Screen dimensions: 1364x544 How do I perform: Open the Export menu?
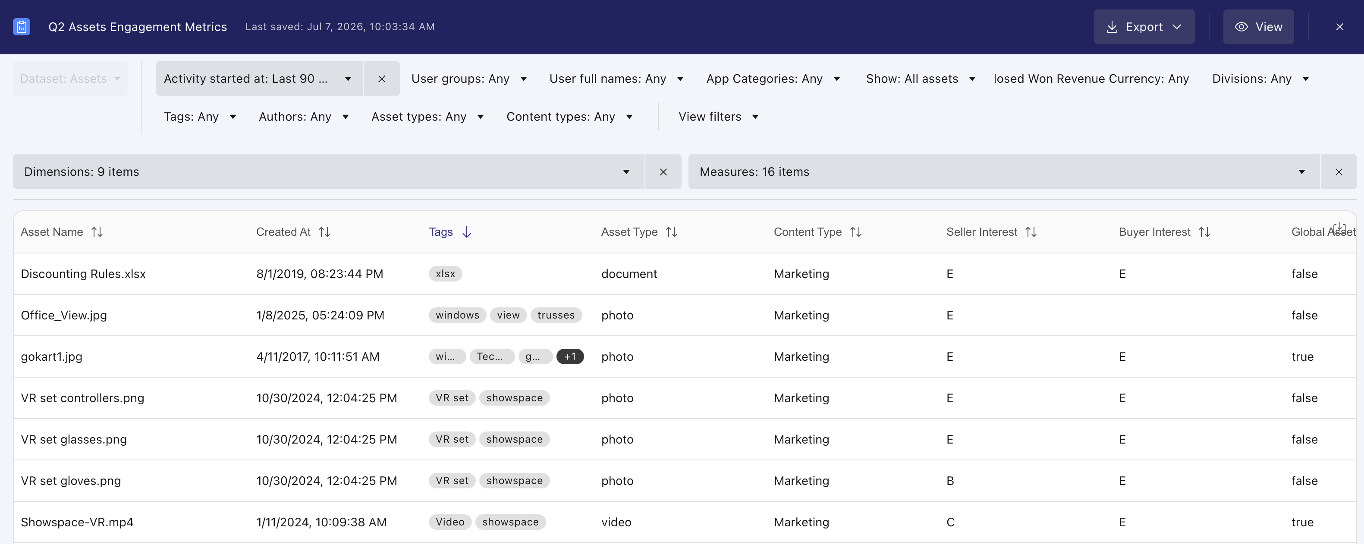tap(1144, 26)
